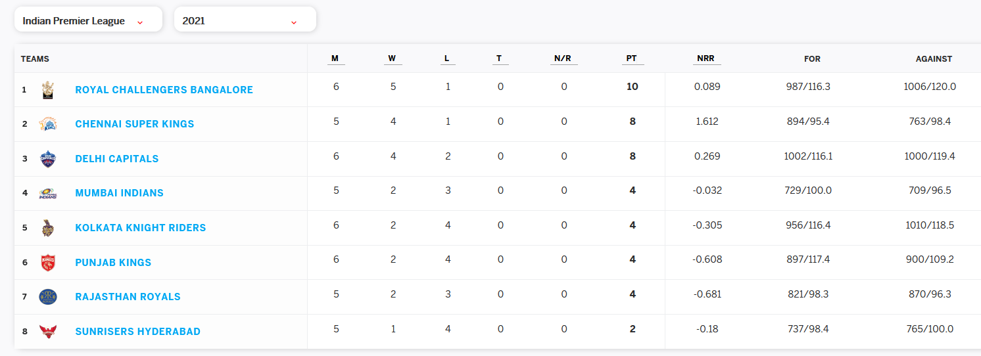Image resolution: width=981 pixels, height=356 pixels.
Task: Click Royal Challengers Bangalore team logo
Action: (47, 90)
